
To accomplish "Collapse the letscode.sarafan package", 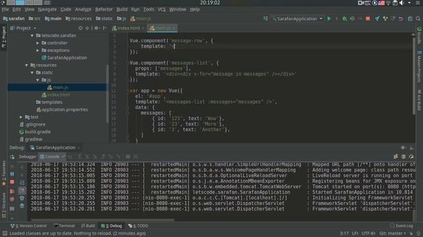I will click(x=32, y=36).
